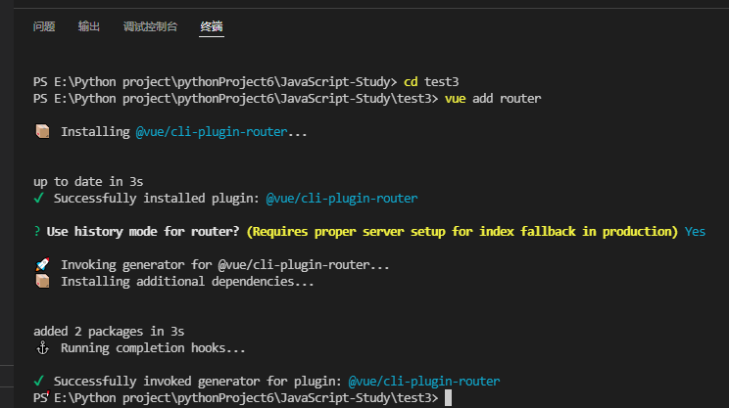Click the terminal cursor at the last prompt
Screen dimensions: 729x408
point(448,398)
